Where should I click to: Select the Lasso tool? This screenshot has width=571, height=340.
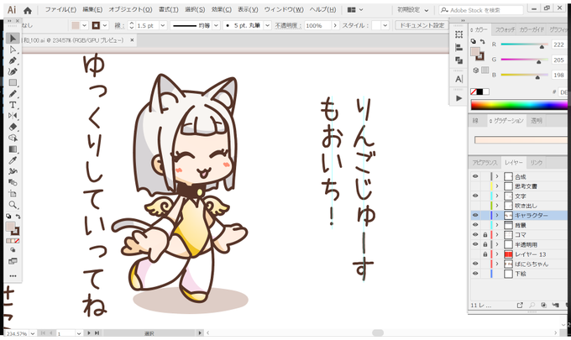click(x=13, y=138)
